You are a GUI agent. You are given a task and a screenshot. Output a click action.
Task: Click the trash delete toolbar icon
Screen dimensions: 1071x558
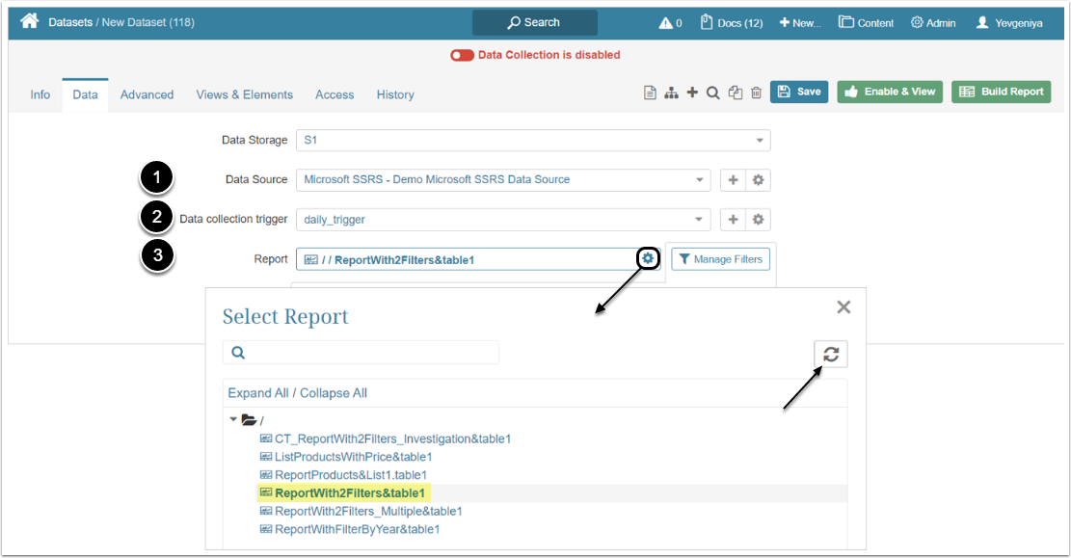[756, 93]
